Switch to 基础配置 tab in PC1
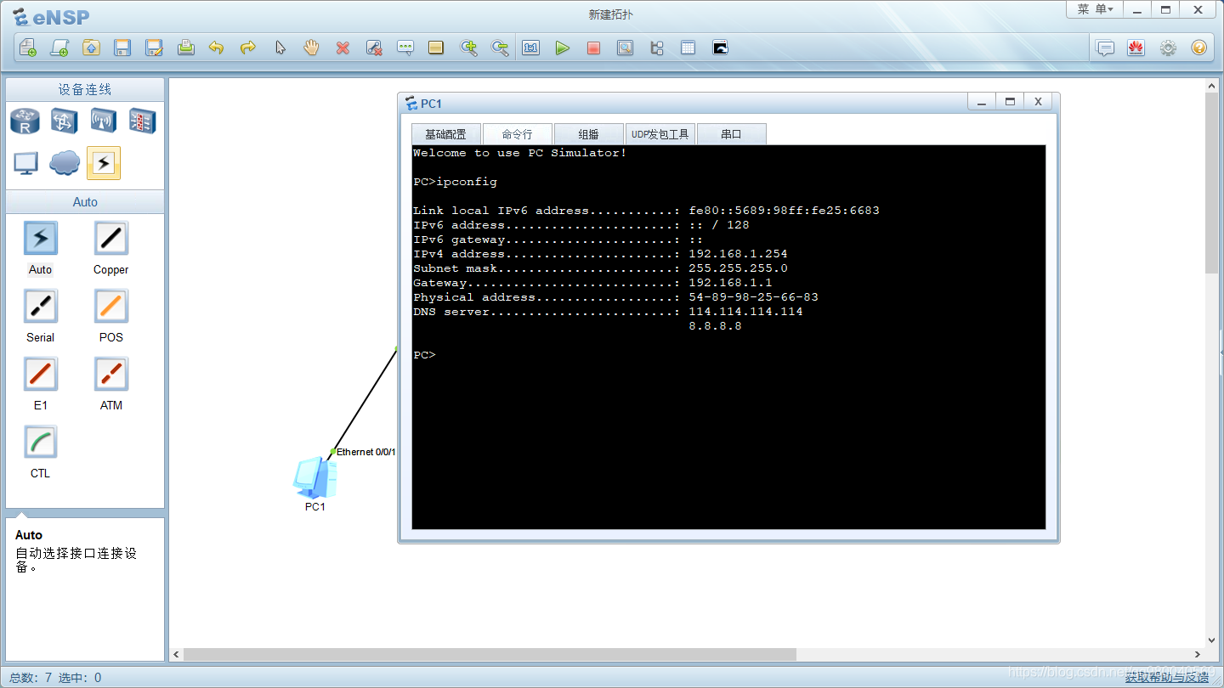This screenshot has height=688, width=1224. click(445, 134)
